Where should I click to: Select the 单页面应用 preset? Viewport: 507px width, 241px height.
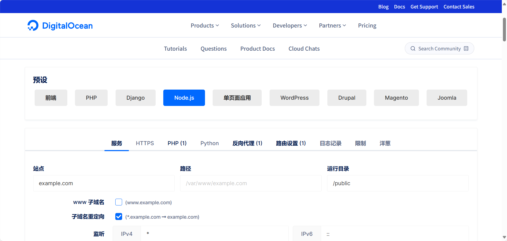tap(237, 98)
